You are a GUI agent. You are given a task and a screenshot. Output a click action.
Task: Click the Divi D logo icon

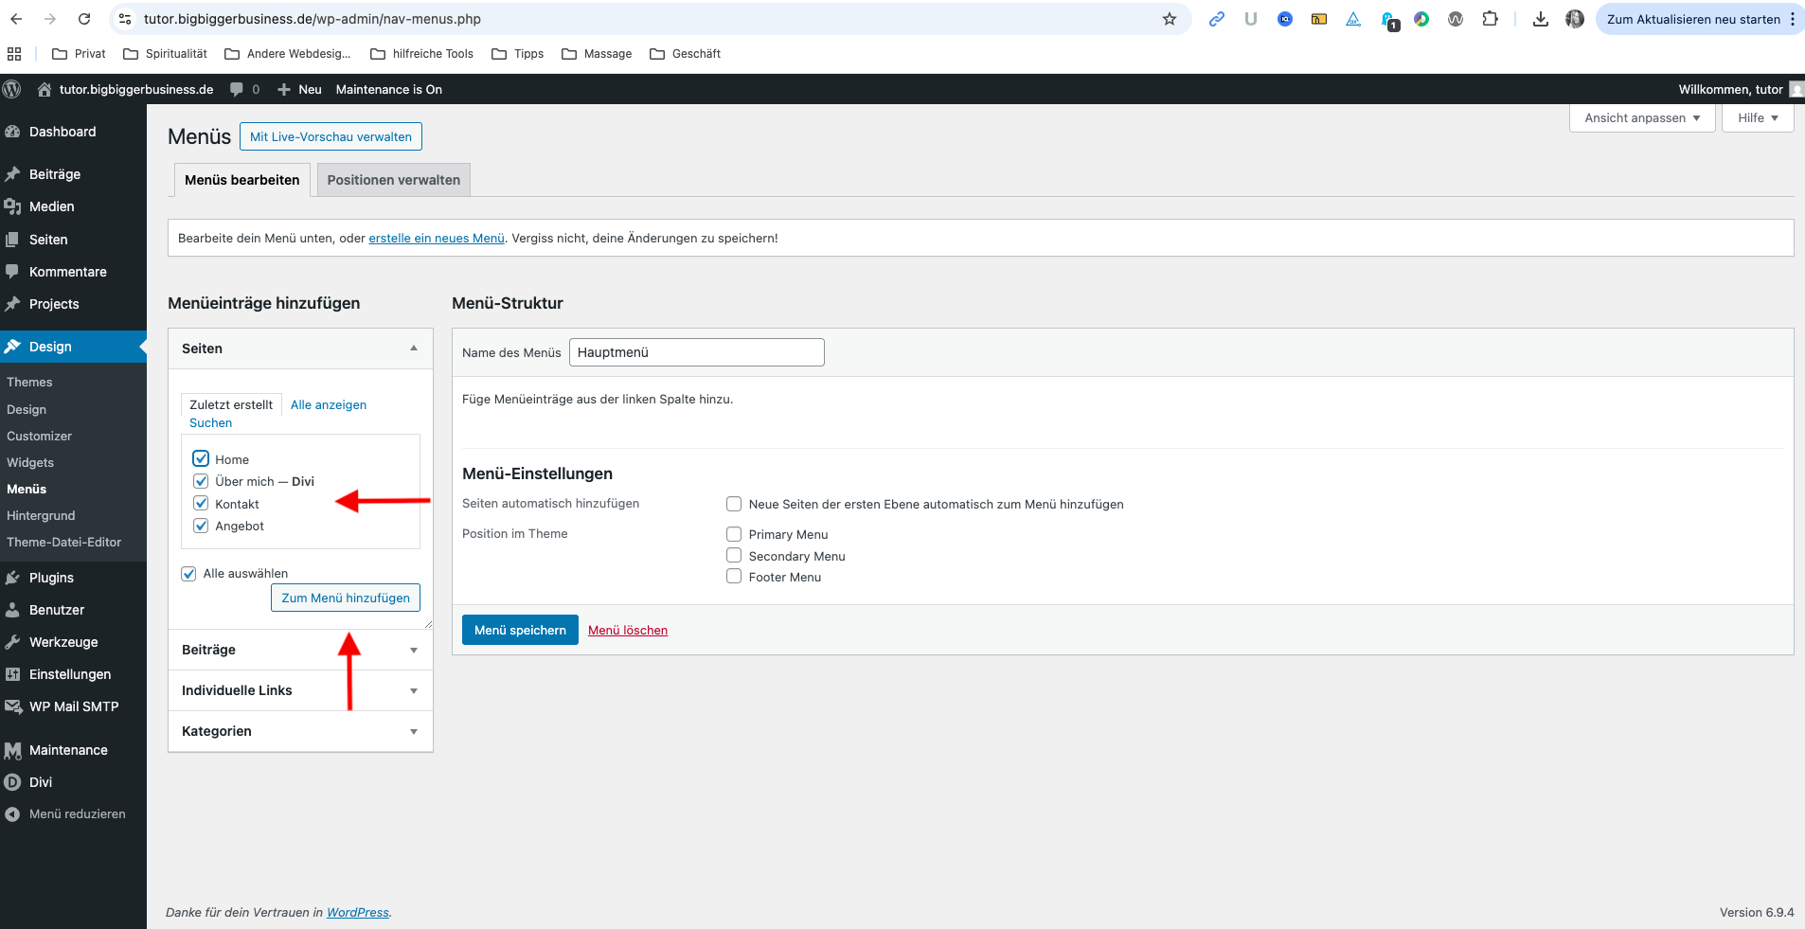(12, 782)
